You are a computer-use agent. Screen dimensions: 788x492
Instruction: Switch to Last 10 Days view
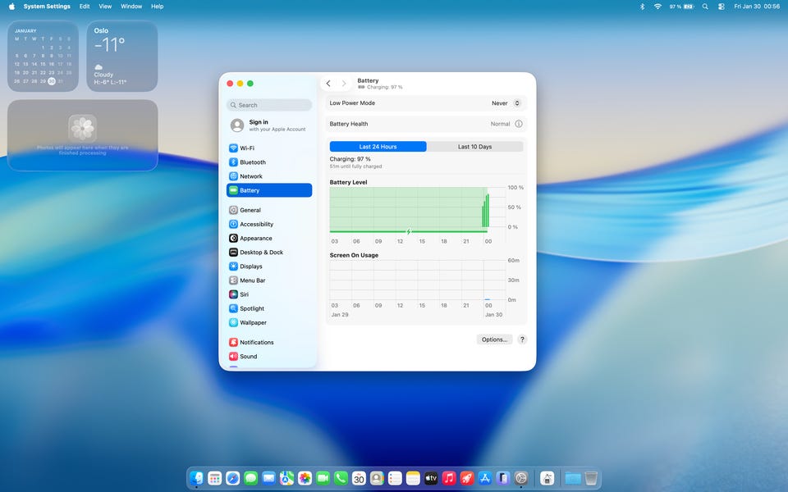(474, 147)
